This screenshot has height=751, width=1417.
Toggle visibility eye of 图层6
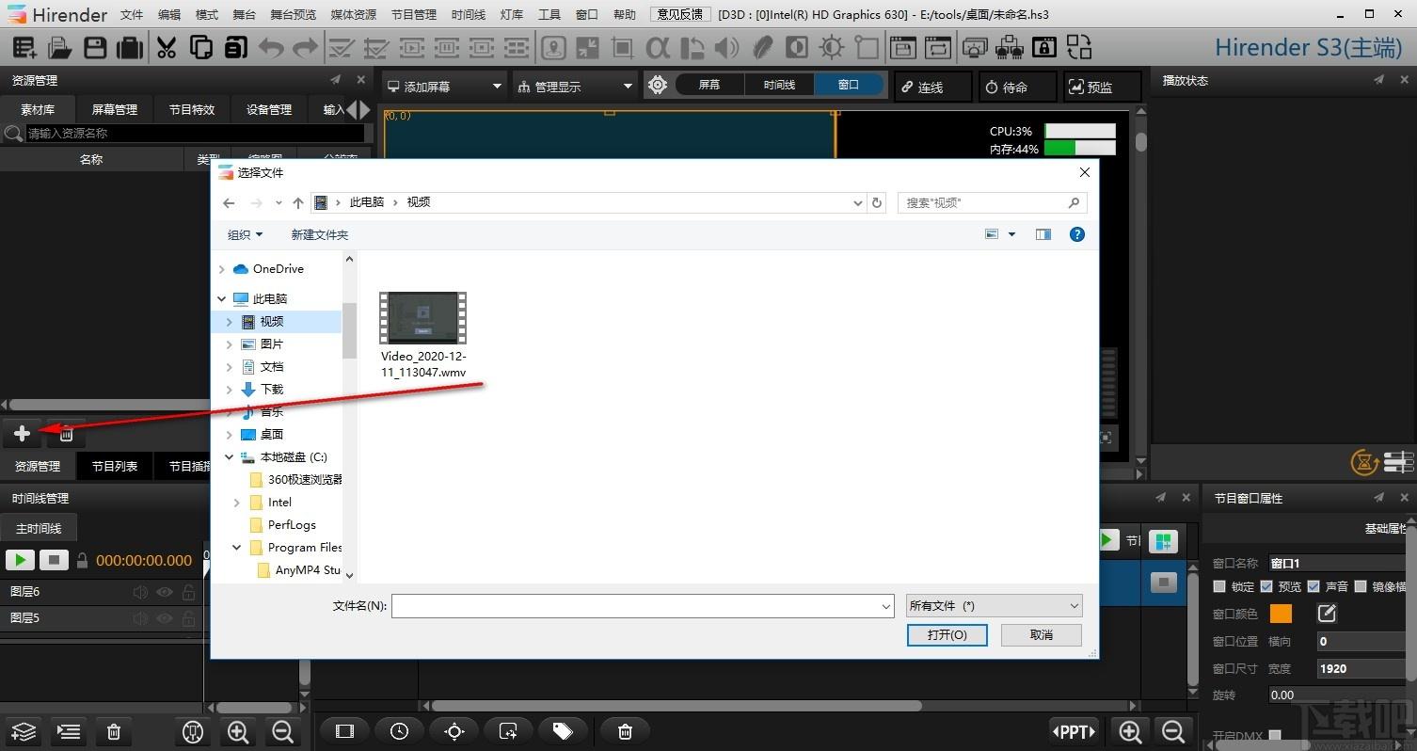click(x=165, y=592)
